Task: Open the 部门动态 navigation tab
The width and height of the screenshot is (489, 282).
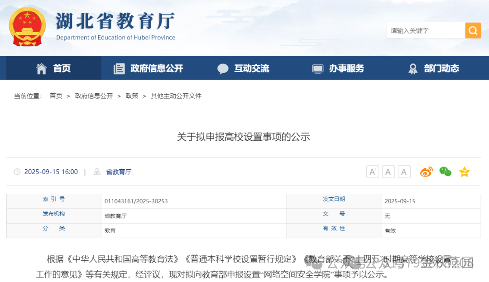Action: [x=433, y=68]
